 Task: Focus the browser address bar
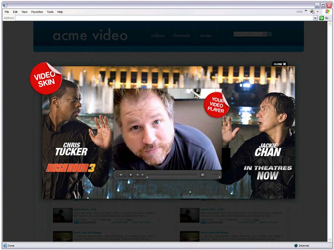point(164,18)
